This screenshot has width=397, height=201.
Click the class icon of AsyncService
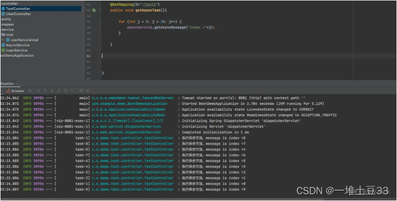click(x=3, y=45)
